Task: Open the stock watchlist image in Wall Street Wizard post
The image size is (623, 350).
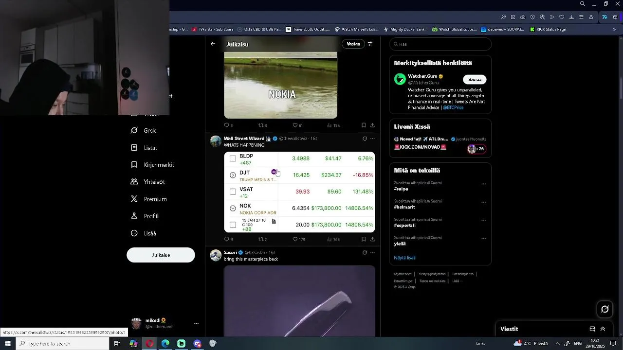Action: (299, 192)
